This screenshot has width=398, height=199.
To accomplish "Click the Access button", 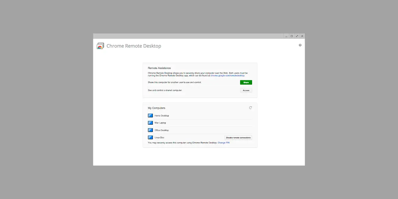I will coord(246,90).
